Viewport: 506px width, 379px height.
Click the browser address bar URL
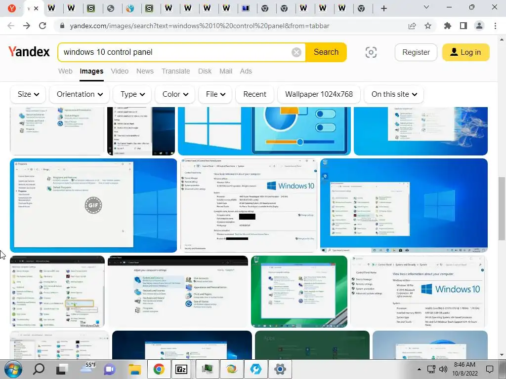pos(200,26)
